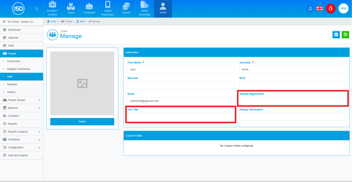The width and height of the screenshot is (352, 182).
Task: Go to Staff breadcrumb link
Action: pos(80,21)
